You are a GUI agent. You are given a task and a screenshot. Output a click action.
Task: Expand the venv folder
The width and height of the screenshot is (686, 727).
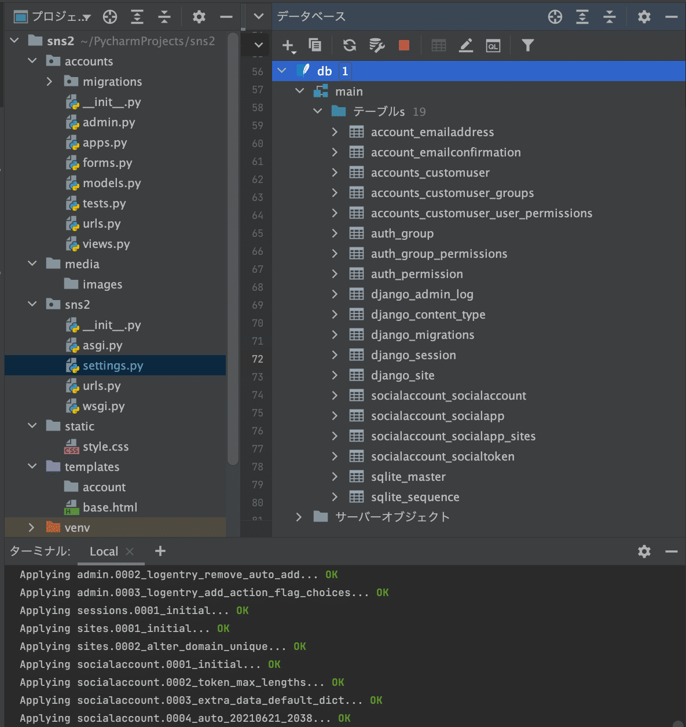click(32, 527)
